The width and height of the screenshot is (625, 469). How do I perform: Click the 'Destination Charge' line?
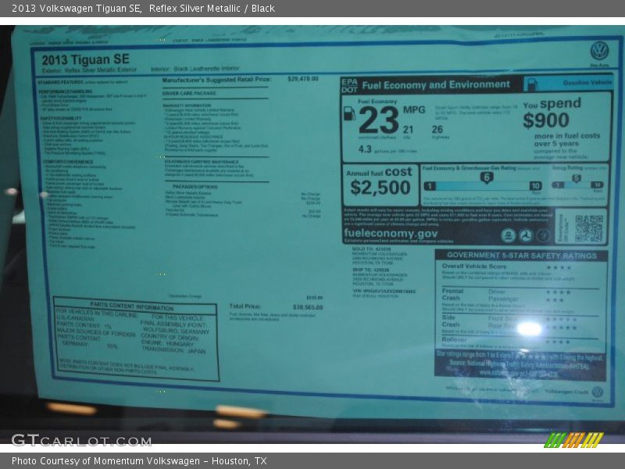[185, 296]
